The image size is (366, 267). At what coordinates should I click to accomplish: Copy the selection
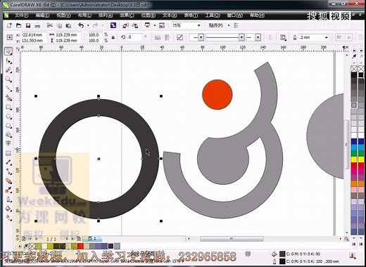pyautogui.click(x=60, y=25)
